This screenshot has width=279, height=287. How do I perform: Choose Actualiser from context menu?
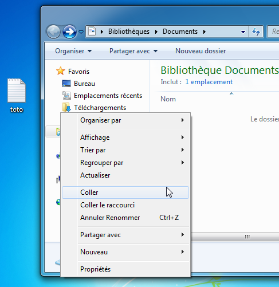(x=125, y=175)
